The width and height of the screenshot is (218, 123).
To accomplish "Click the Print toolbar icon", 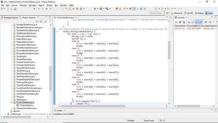I will 15,9.
